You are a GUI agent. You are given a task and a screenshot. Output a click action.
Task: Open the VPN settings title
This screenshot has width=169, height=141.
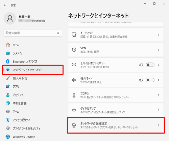click(83, 48)
